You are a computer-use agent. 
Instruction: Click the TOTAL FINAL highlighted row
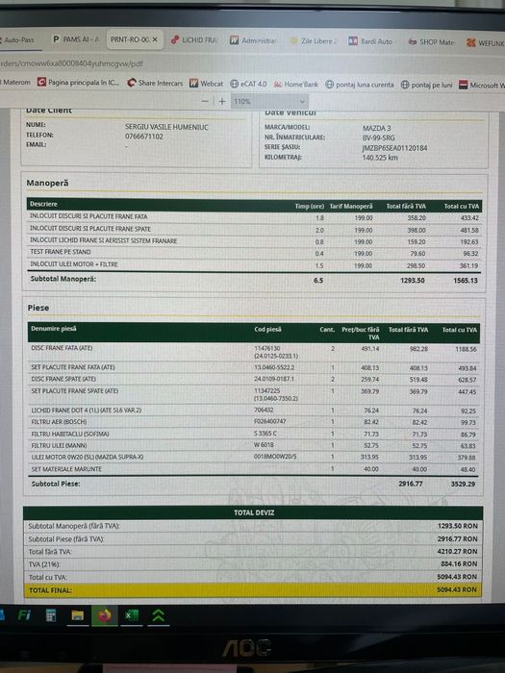pos(253,590)
